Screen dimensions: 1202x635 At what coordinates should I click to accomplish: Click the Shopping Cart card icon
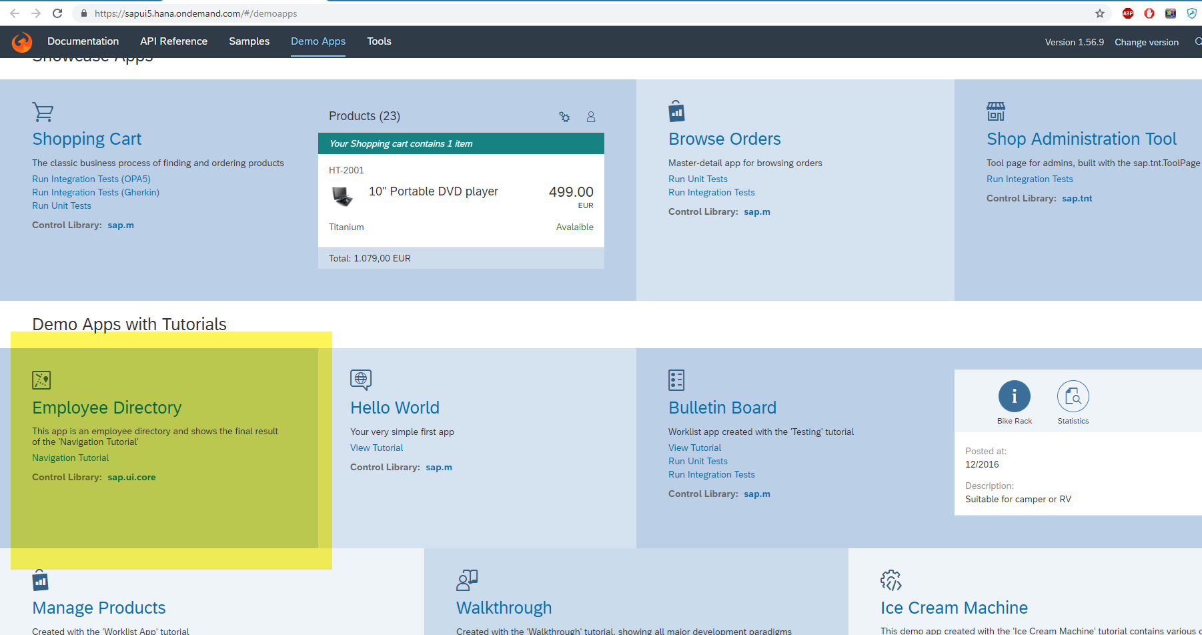(x=43, y=112)
